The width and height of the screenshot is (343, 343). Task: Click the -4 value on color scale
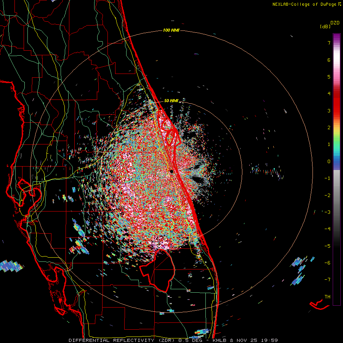coord(327,229)
